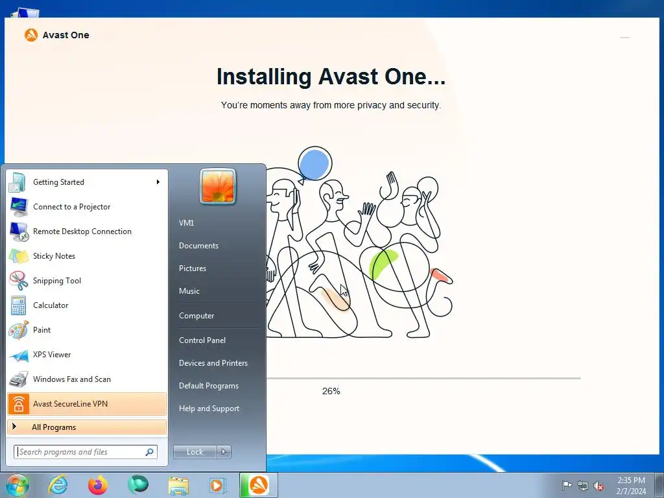Open Windows Explorer folder on taskbar

[x=178, y=486]
